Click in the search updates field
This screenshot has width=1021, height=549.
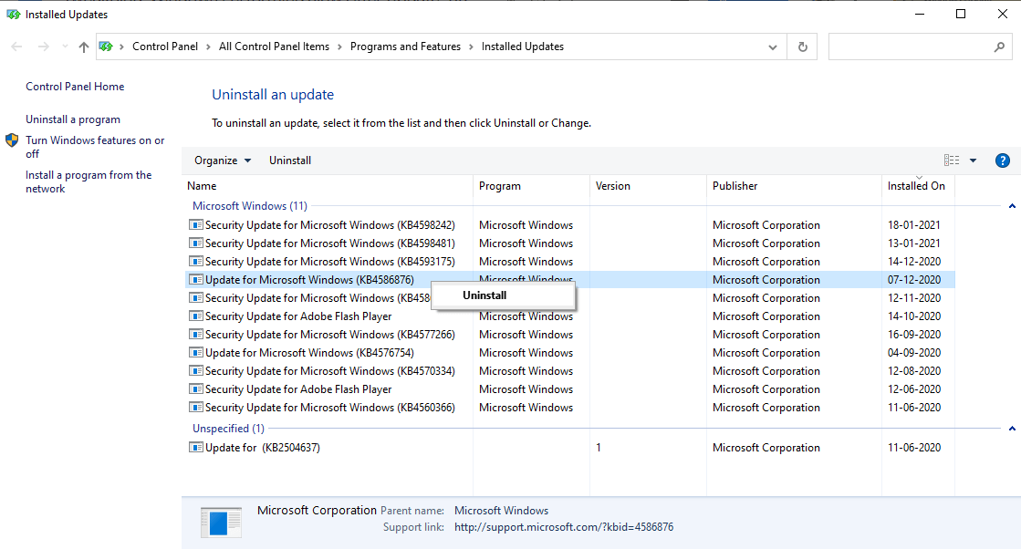point(908,47)
